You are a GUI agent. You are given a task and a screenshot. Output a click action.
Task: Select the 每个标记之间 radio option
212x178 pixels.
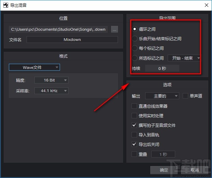click(135, 48)
